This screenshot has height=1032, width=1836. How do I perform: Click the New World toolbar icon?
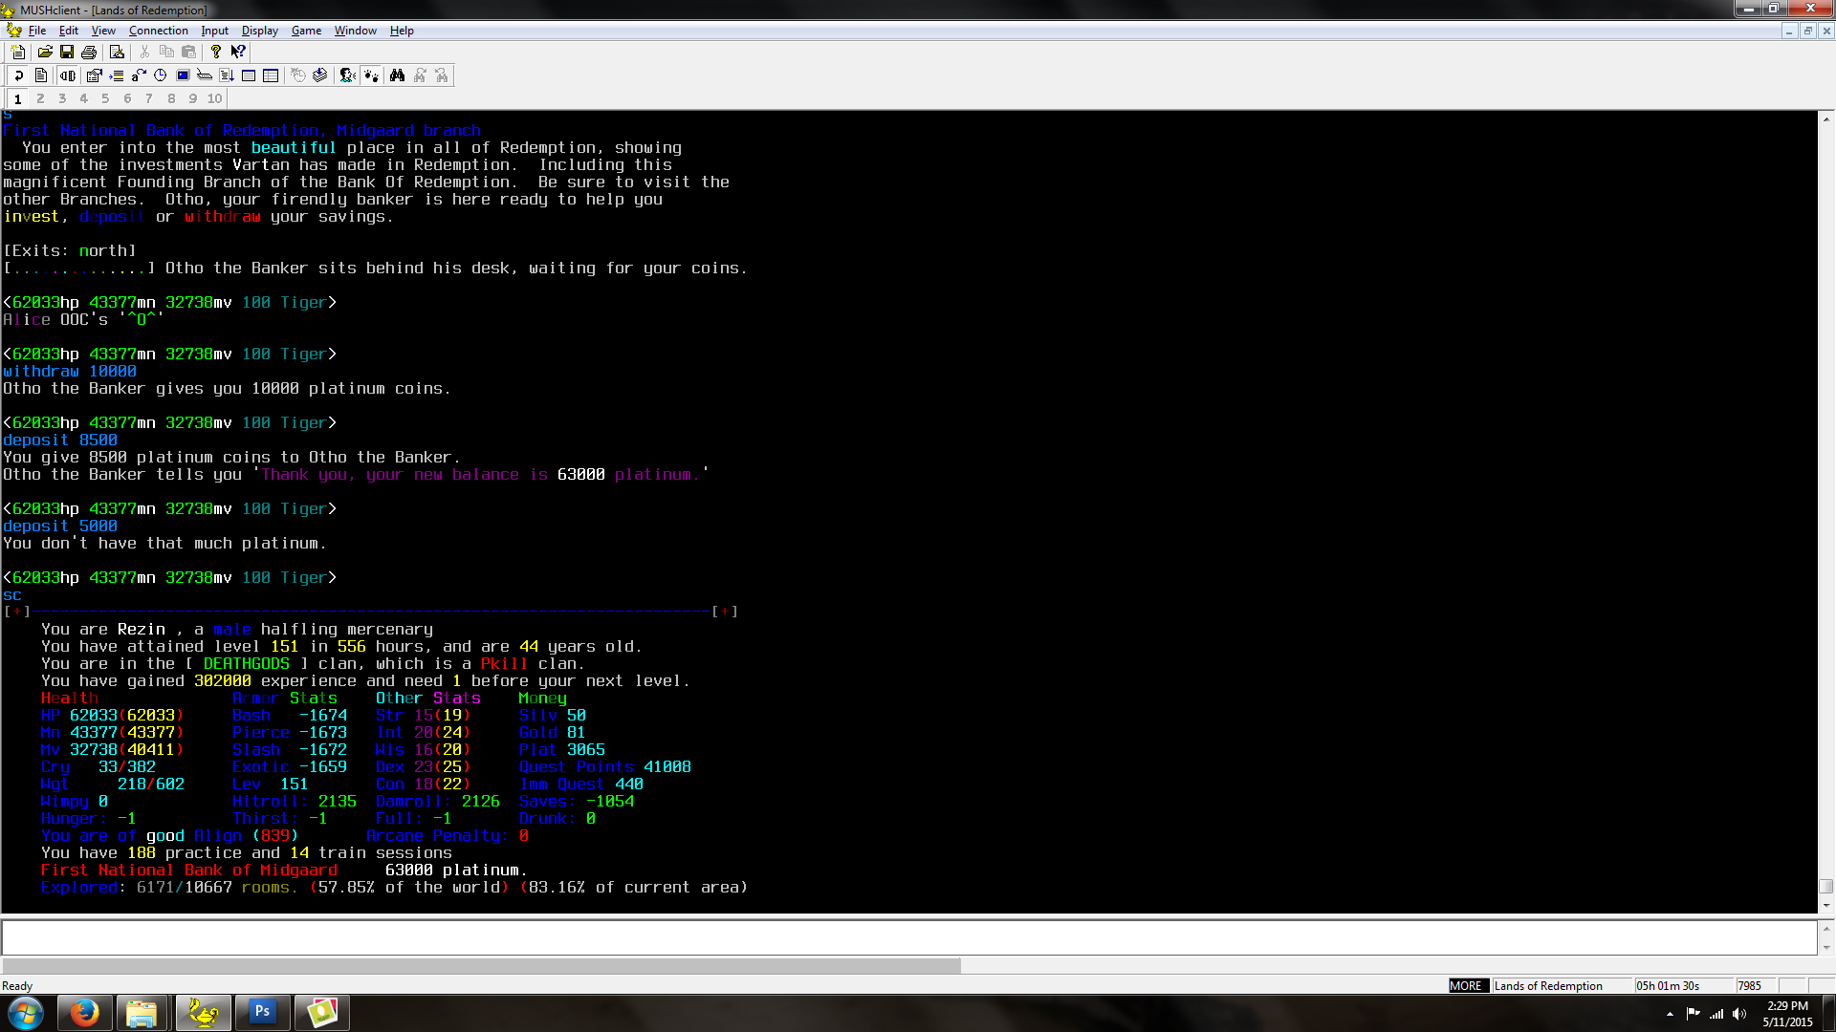click(x=18, y=52)
